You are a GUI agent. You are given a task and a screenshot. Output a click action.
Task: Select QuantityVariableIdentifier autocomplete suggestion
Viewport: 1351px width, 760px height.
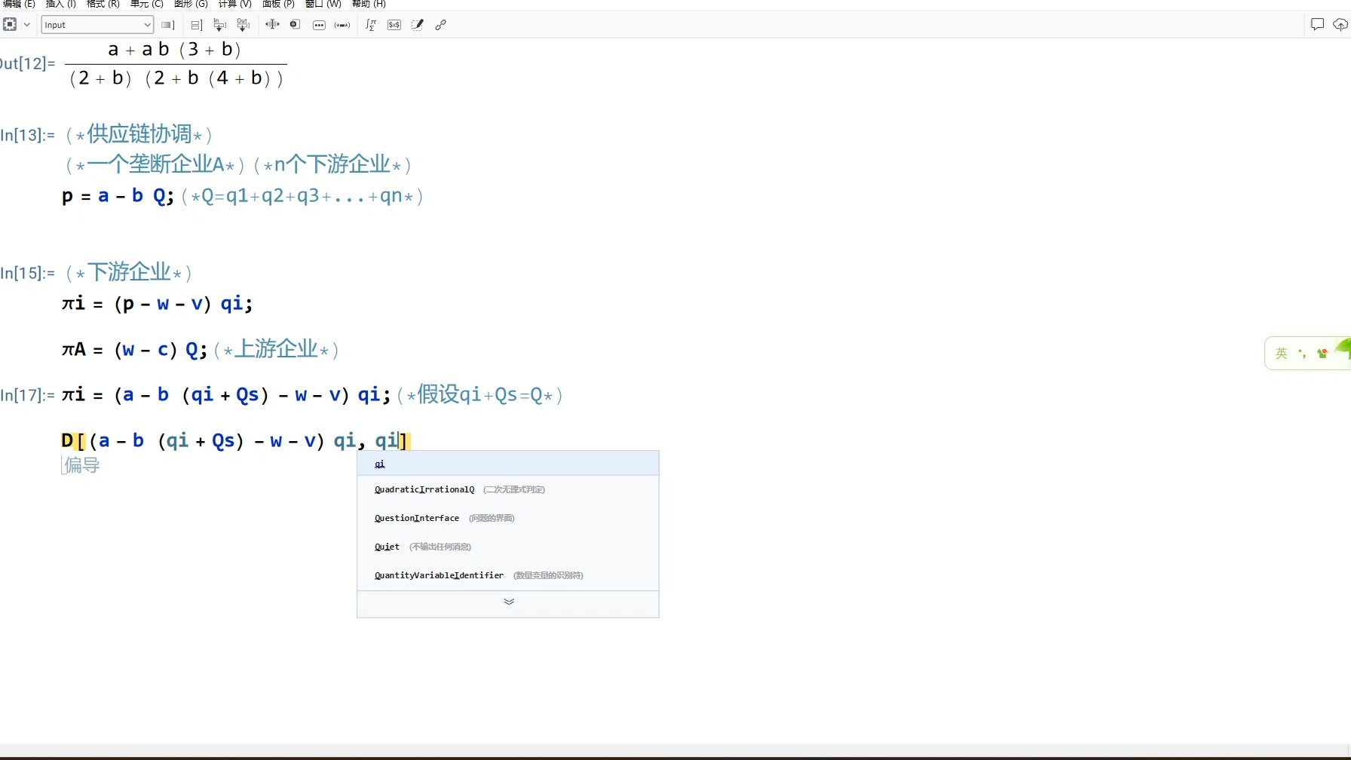[x=508, y=575]
